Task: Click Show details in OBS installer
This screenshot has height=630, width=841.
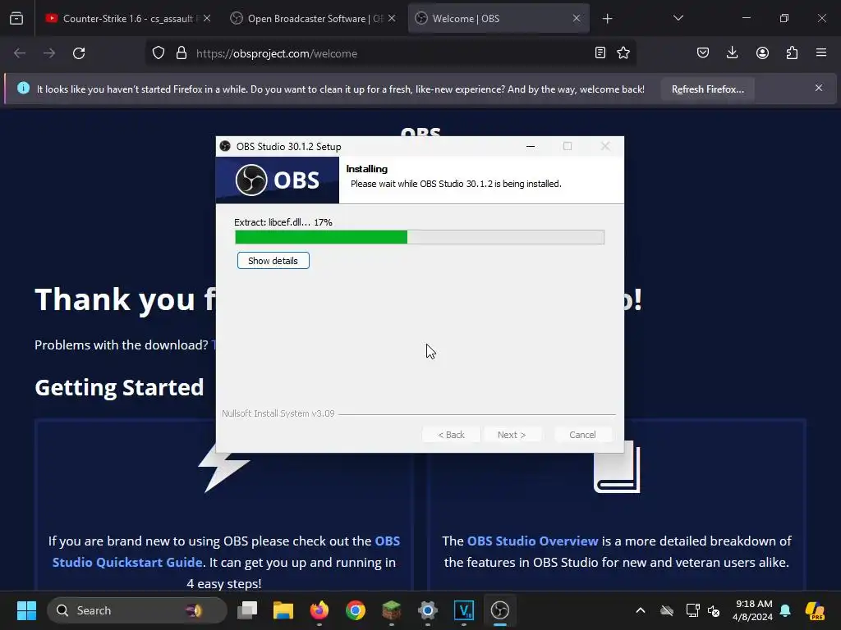Action: (273, 261)
